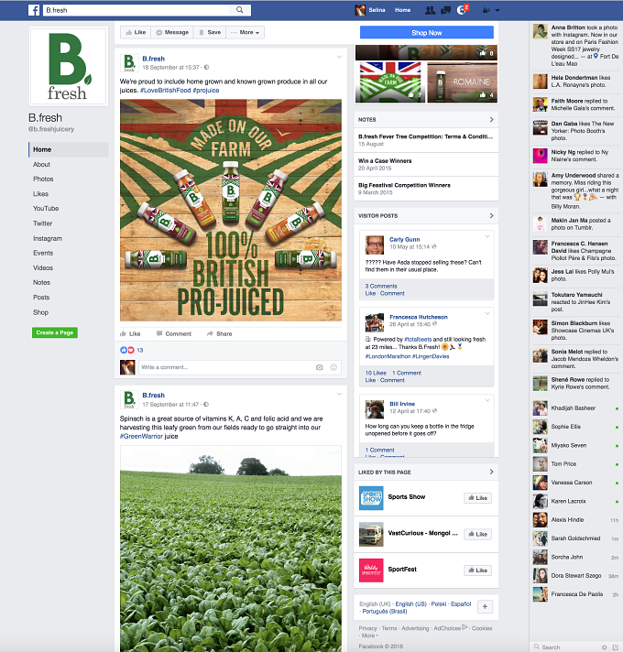Click the Shop Now button
The height and width of the screenshot is (652, 623).
pos(427,32)
